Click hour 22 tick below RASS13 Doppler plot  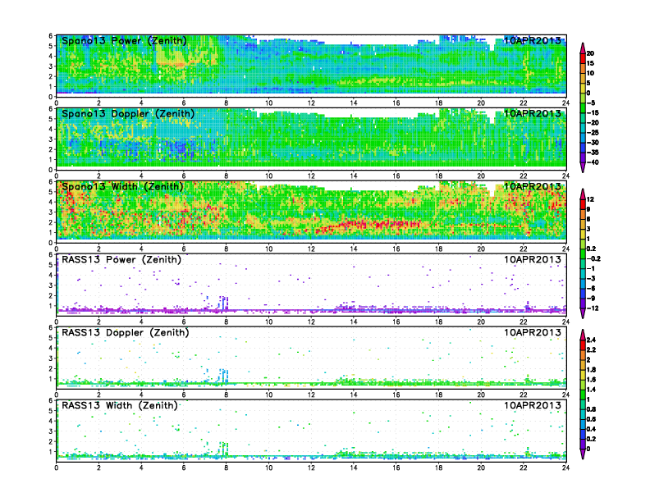point(524,395)
